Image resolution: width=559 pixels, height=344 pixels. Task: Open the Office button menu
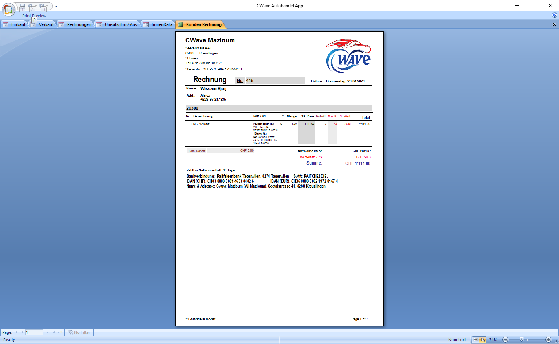(x=8, y=9)
